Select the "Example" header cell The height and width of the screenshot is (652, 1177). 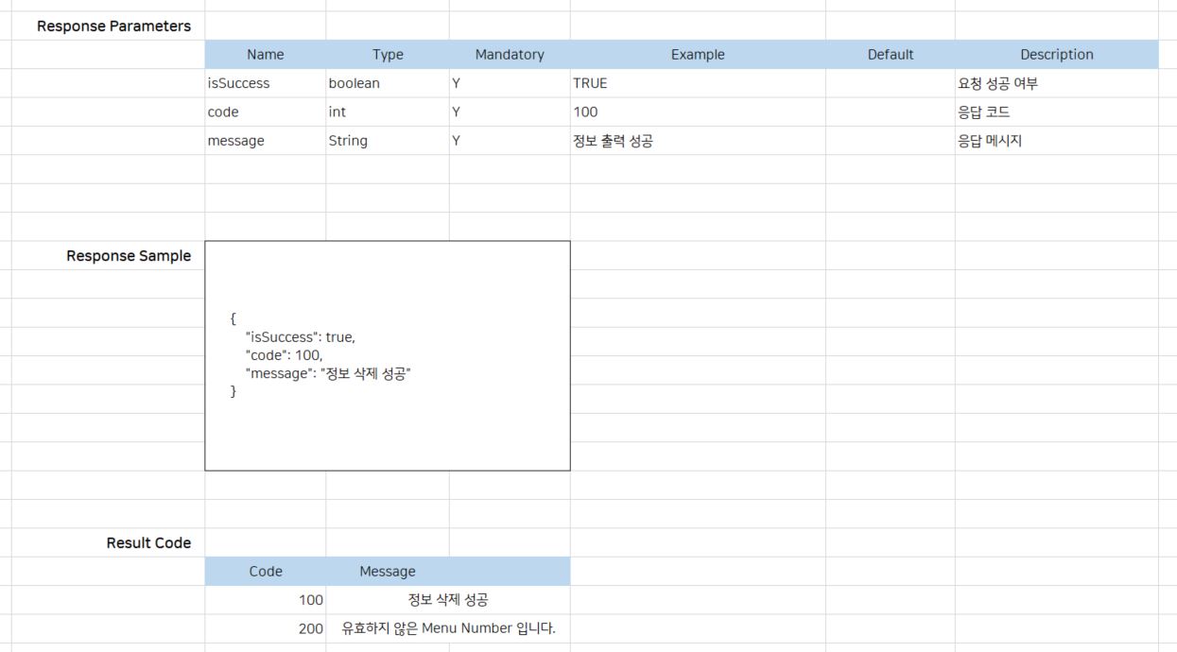698,55
